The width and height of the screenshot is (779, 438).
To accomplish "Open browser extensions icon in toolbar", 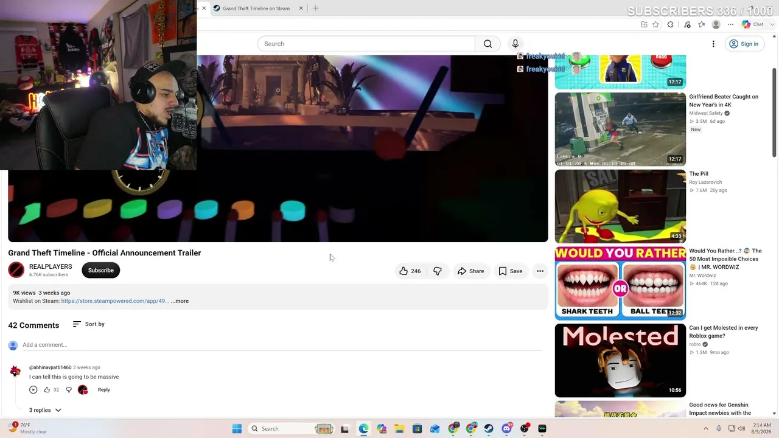I will (671, 24).
